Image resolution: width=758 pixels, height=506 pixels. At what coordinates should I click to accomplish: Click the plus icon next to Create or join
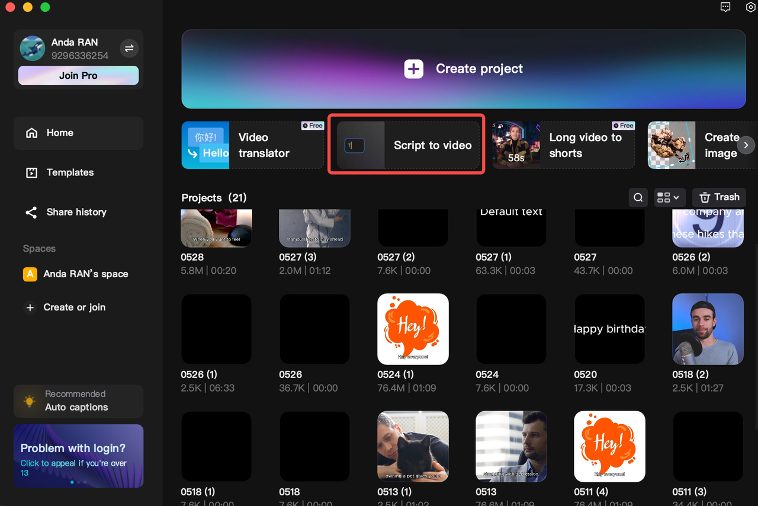click(30, 308)
